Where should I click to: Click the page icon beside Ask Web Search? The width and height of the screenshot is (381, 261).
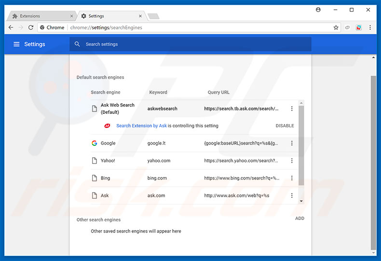[94, 109]
